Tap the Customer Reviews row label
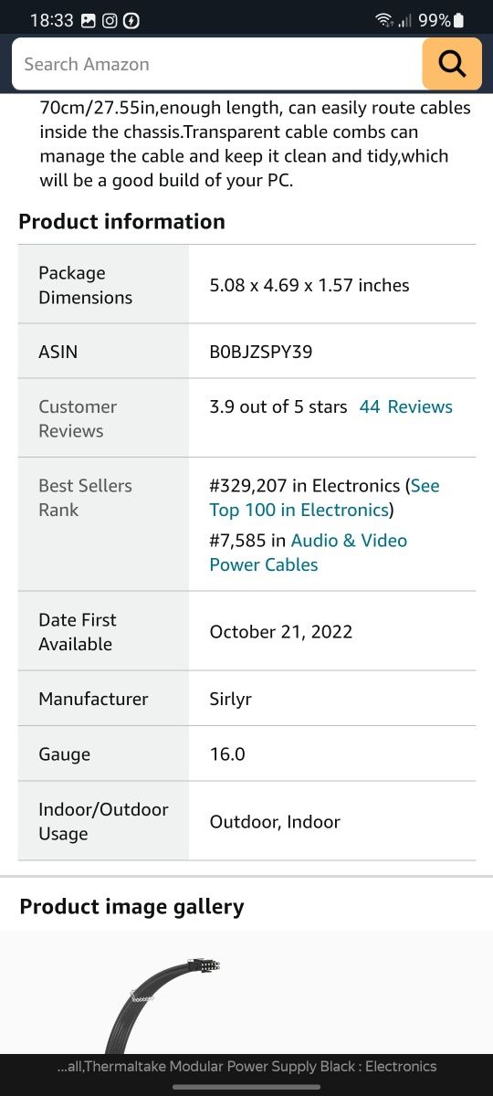Viewport: 493px width, 1096px height. tap(78, 418)
